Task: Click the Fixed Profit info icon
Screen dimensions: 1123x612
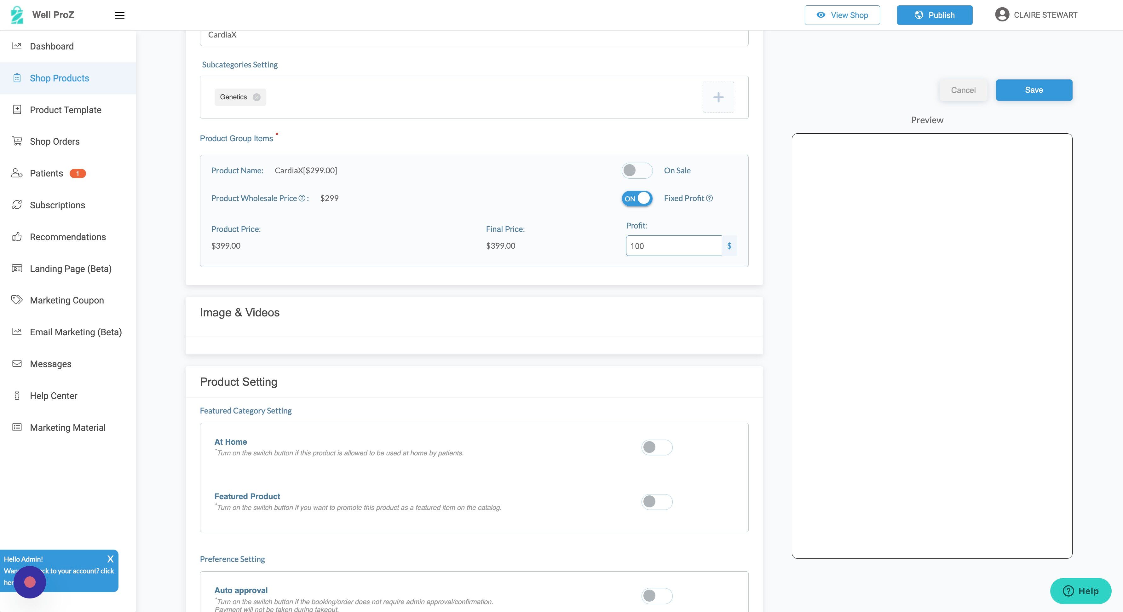Action: click(x=709, y=198)
